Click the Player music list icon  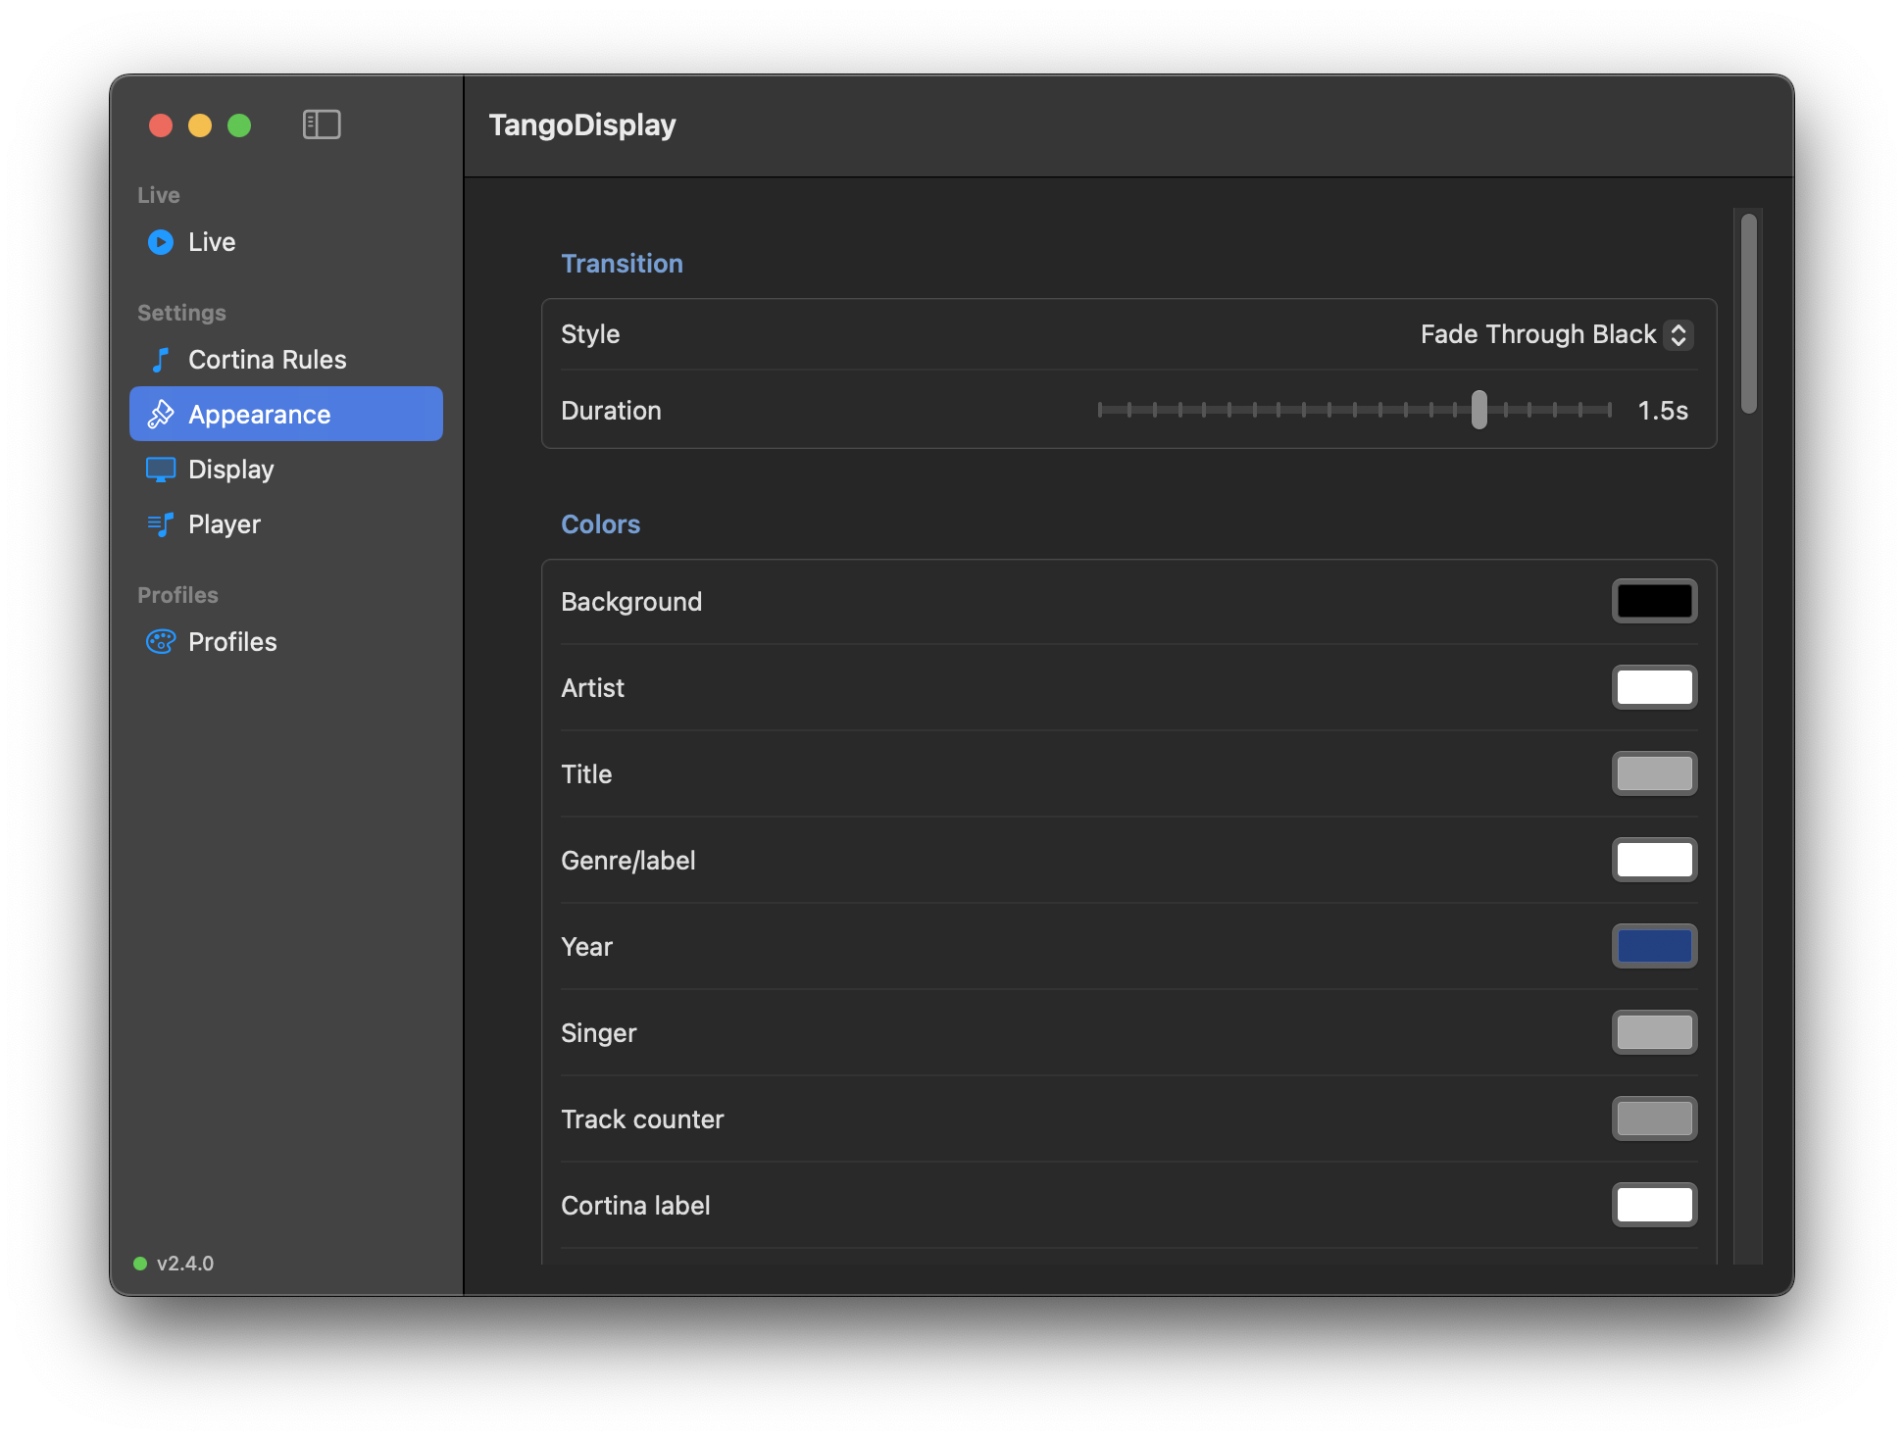coord(161,524)
